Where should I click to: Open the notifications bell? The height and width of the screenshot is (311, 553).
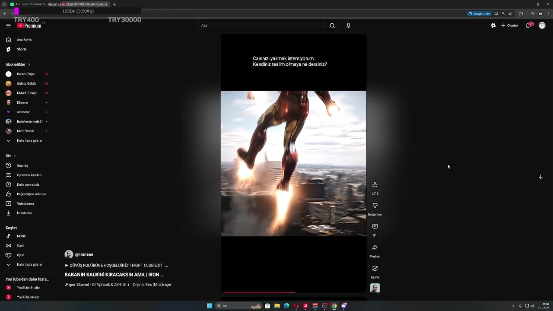click(528, 25)
